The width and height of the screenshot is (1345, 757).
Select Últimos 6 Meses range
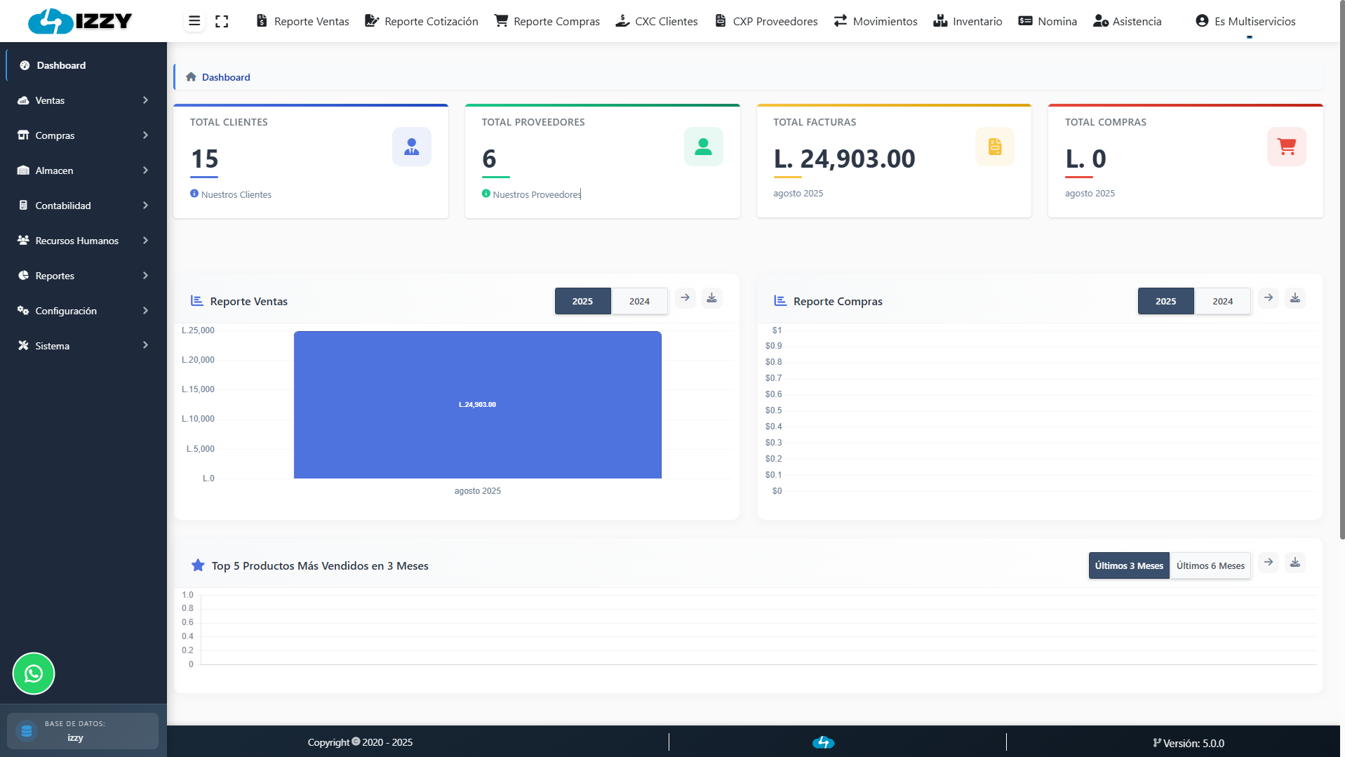(x=1210, y=565)
